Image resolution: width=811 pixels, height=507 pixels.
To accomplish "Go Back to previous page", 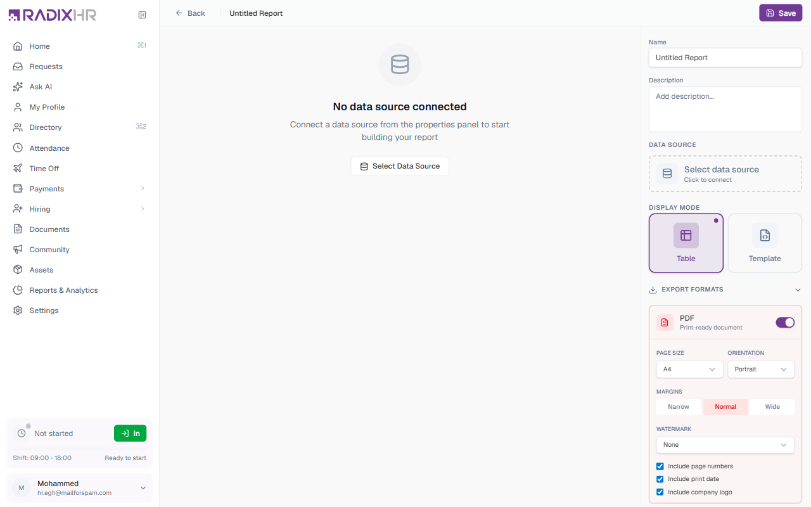I will (190, 13).
